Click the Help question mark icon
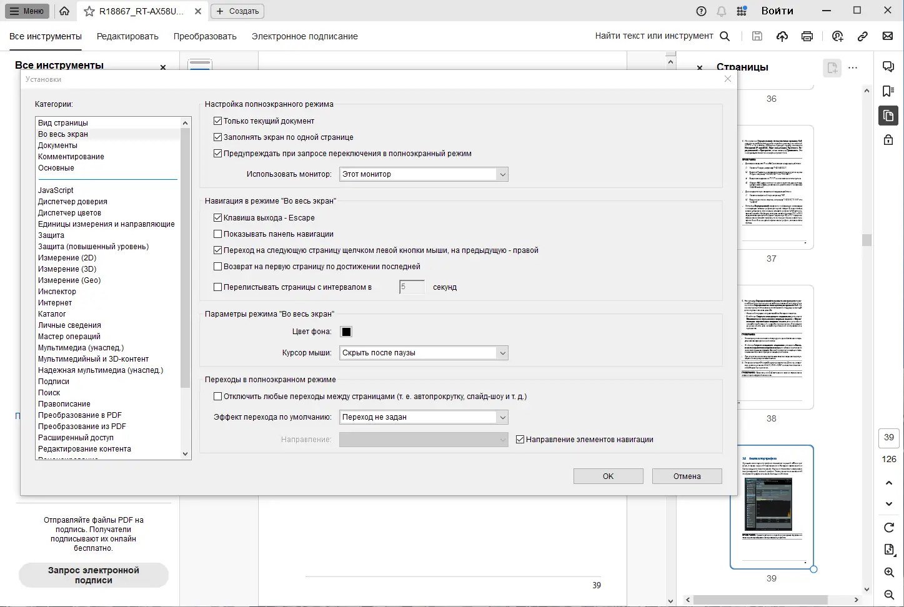The height and width of the screenshot is (607, 904). (702, 11)
